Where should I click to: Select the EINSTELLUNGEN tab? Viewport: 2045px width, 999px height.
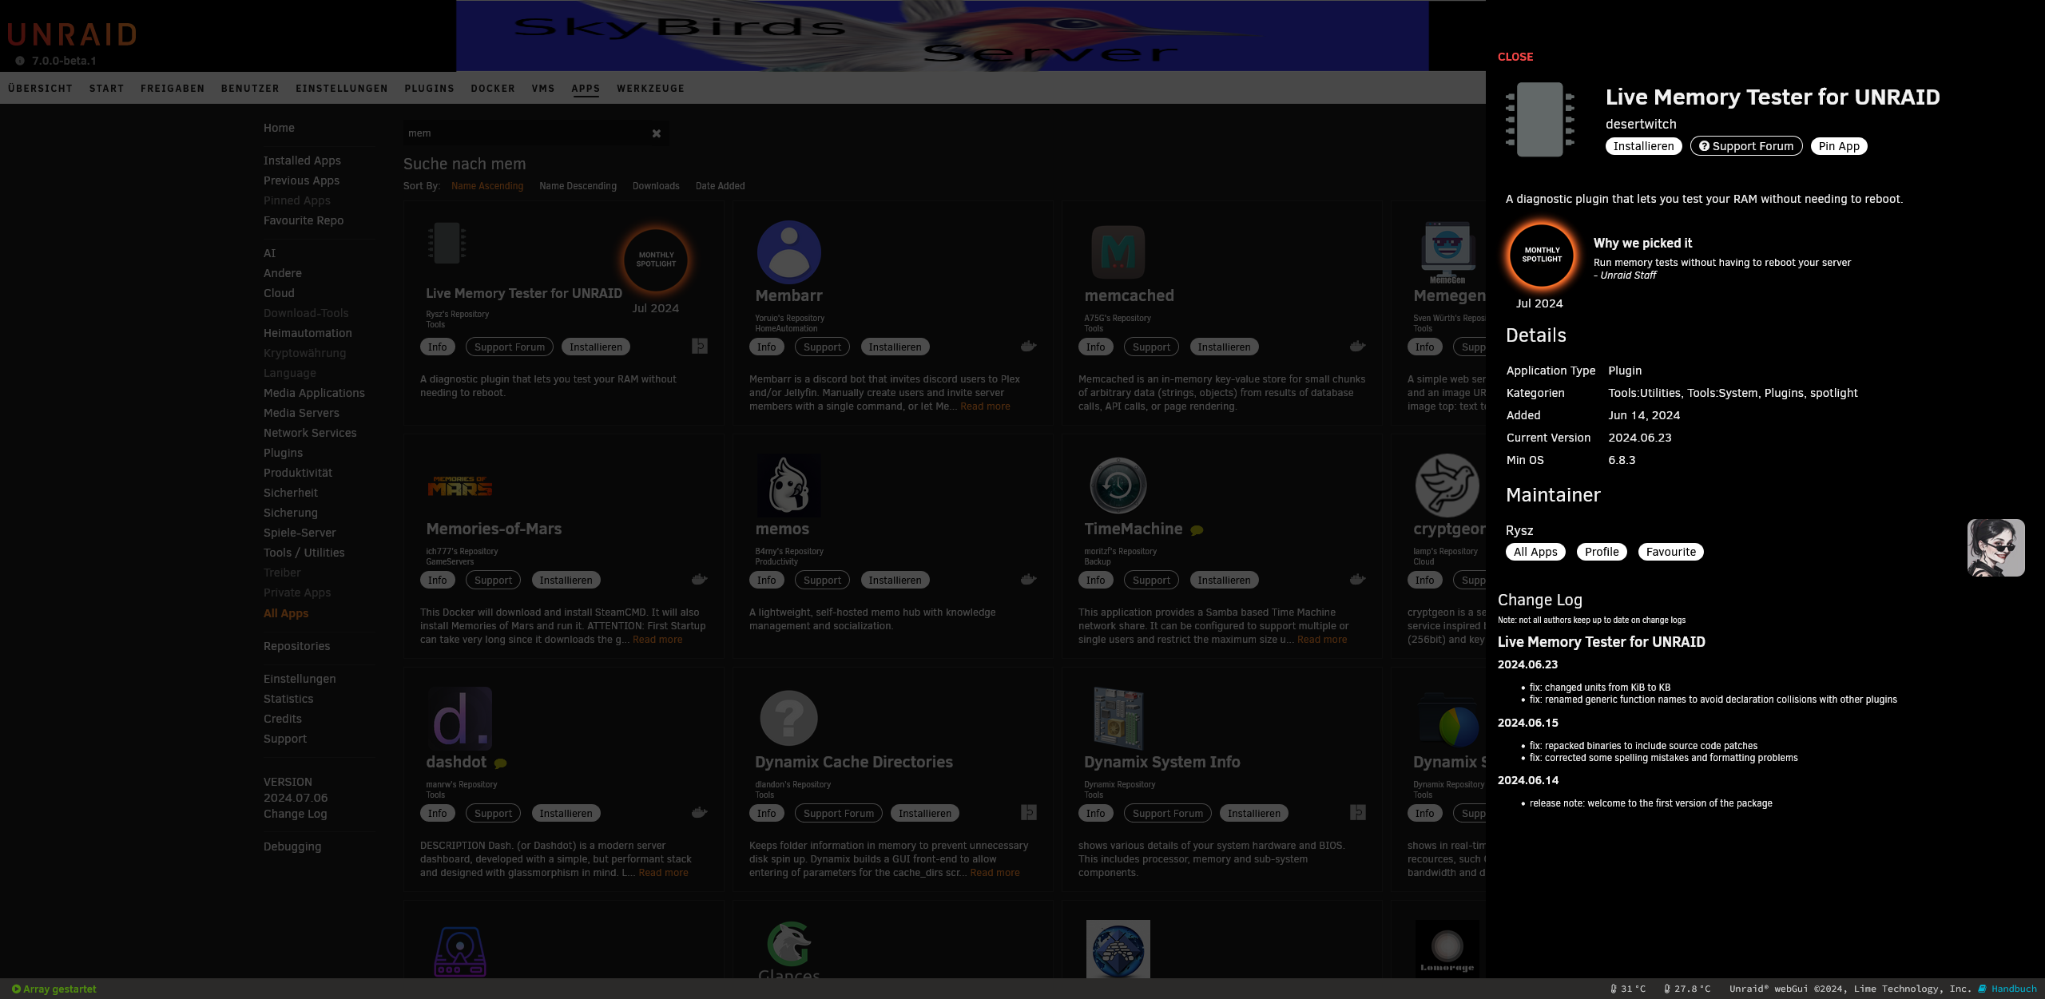click(342, 89)
